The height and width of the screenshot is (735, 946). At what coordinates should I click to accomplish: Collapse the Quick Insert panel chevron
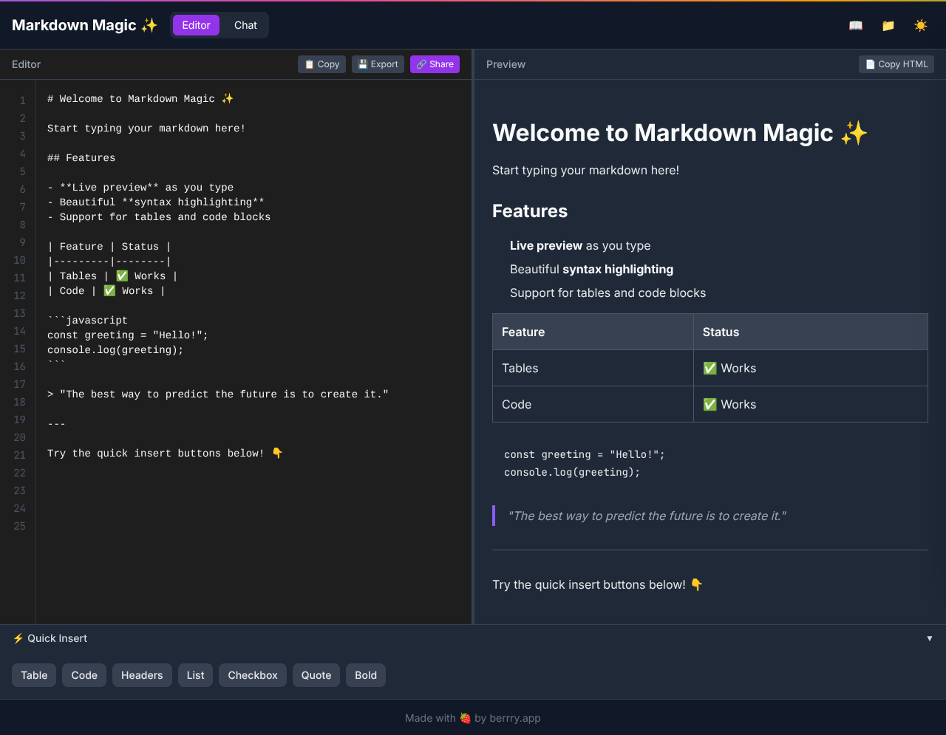(x=930, y=637)
